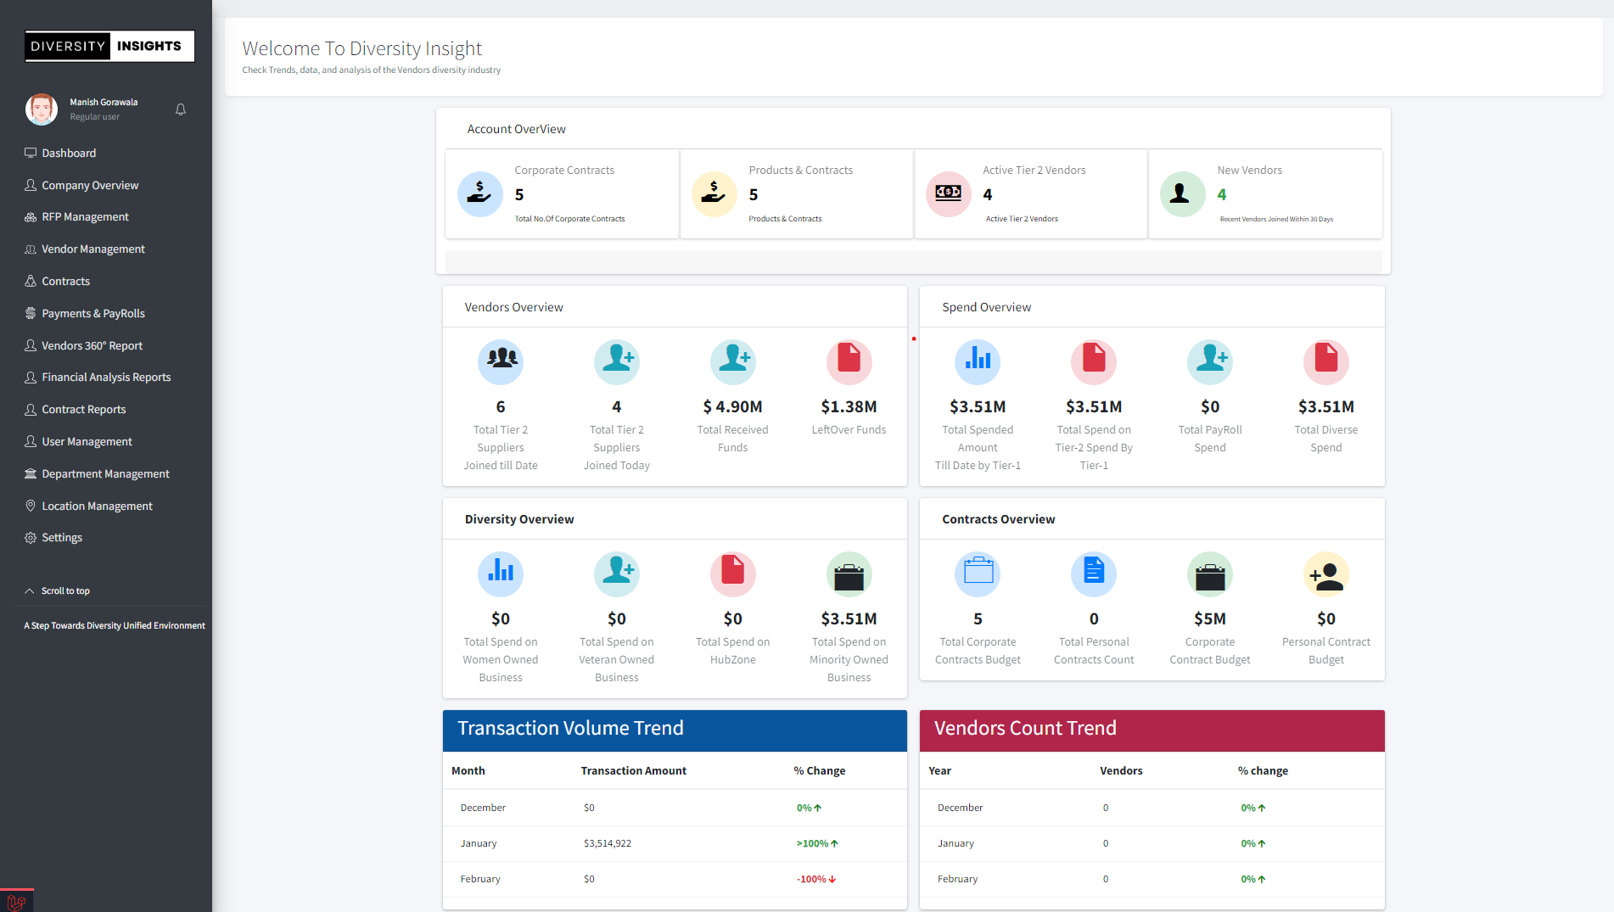Click the Total Corporate Contracts Budget calendar icon
This screenshot has height=912, width=1614.
[978, 574]
